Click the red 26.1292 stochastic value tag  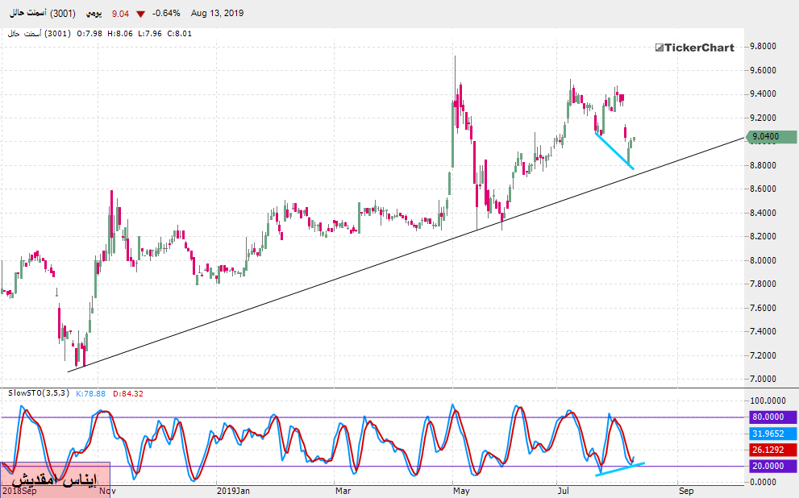coord(771,450)
